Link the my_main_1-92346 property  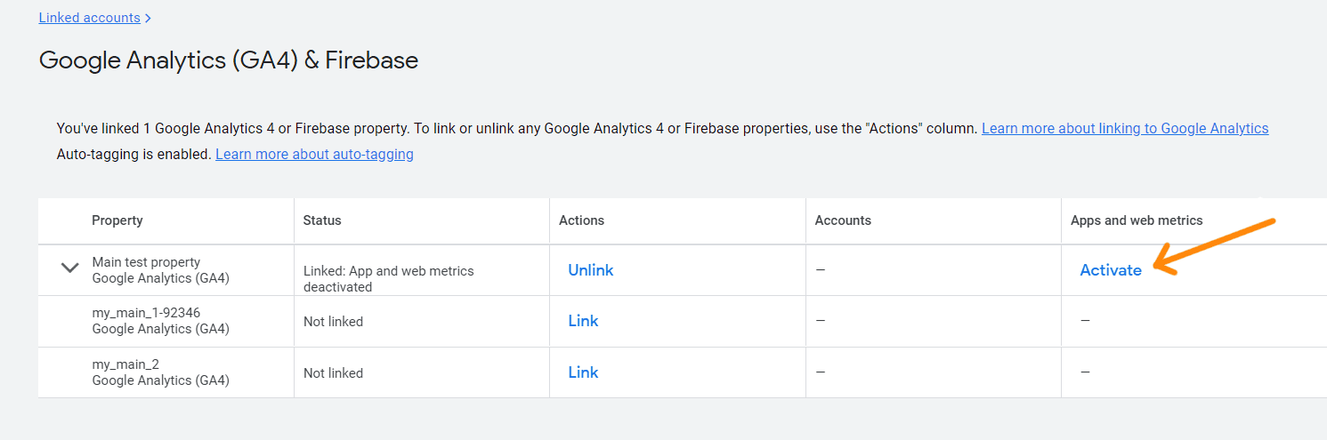tap(583, 321)
